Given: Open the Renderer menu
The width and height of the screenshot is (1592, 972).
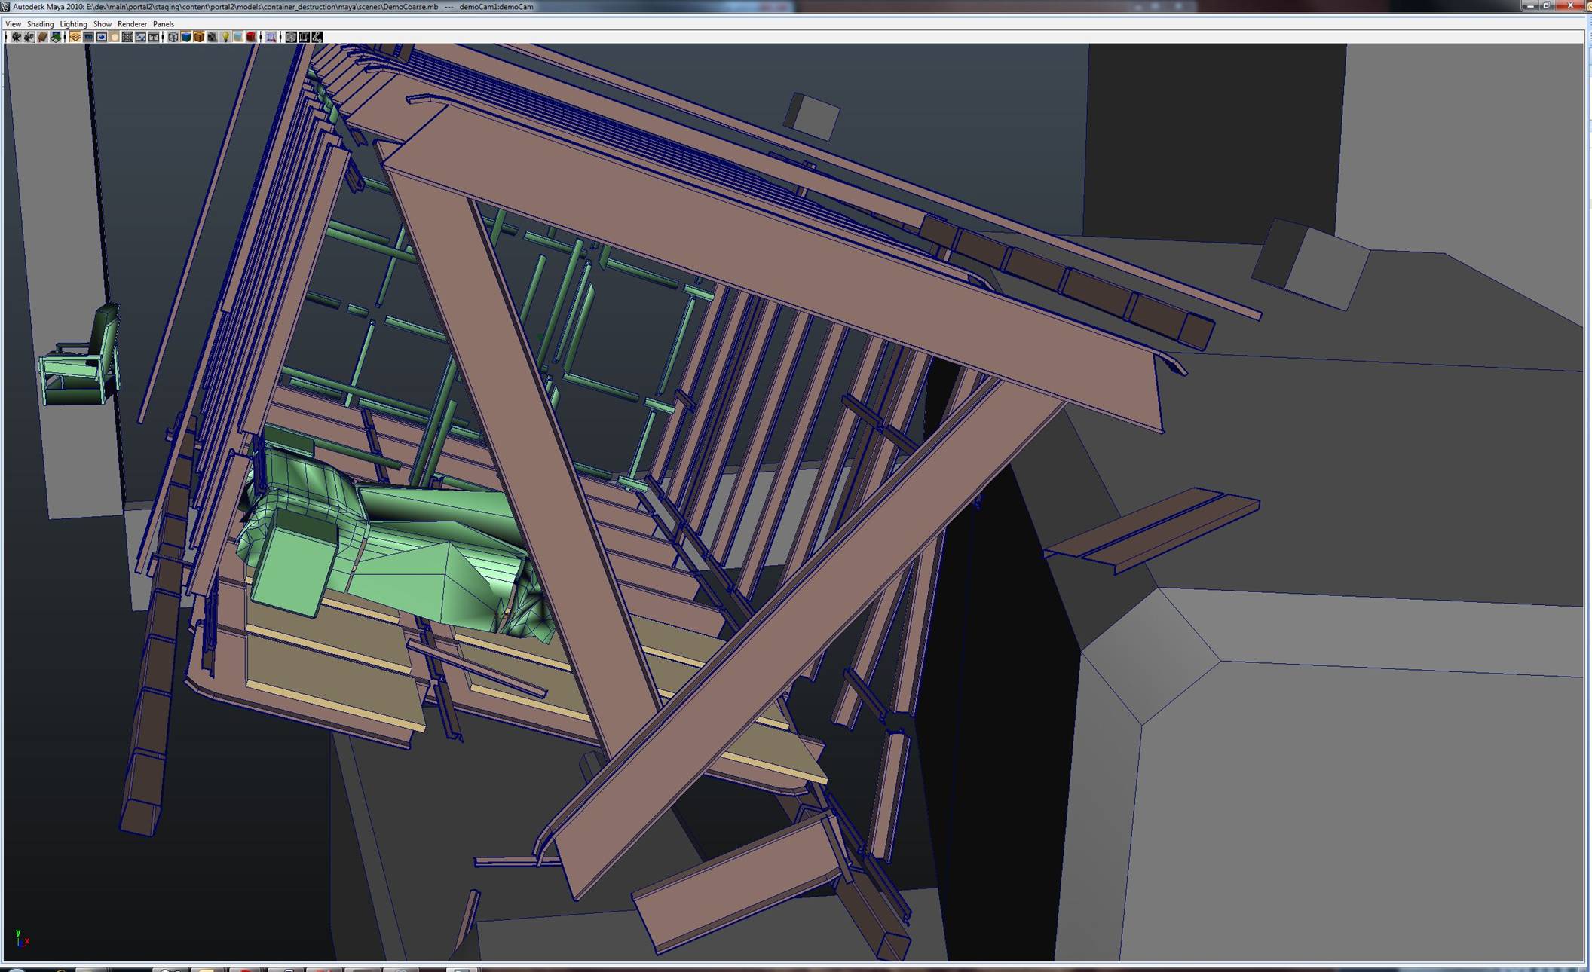Looking at the screenshot, I should [132, 24].
